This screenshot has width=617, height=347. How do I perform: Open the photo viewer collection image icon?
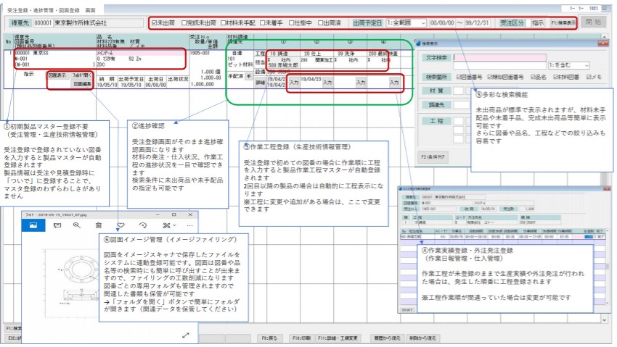tap(33, 225)
